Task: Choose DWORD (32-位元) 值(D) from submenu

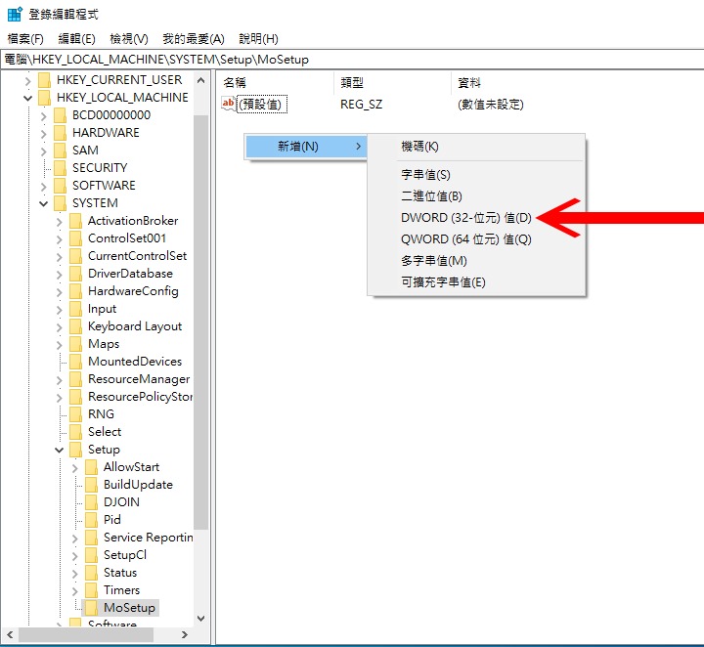Action: click(466, 218)
